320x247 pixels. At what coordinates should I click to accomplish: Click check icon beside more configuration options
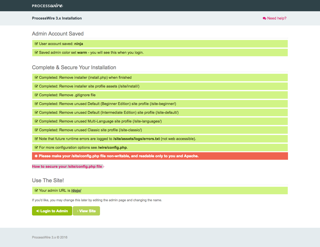(36, 147)
